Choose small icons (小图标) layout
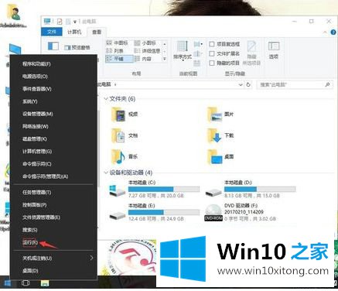Image resolution: width=338 pixels, height=291 pixels. pyautogui.click(x=145, y=43)
